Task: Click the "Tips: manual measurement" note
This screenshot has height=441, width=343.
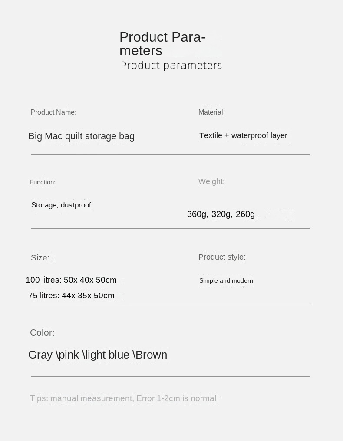Action: (123, 398)
